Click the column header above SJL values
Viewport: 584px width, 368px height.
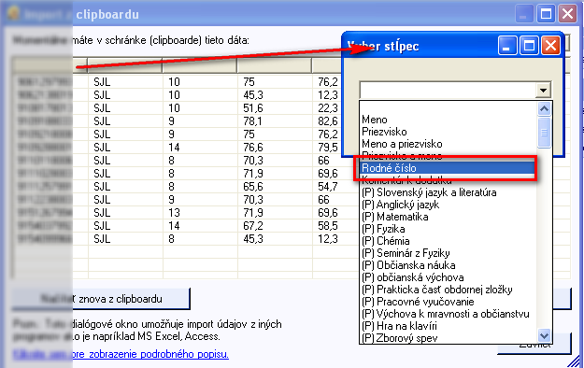[x=125, y=65]
